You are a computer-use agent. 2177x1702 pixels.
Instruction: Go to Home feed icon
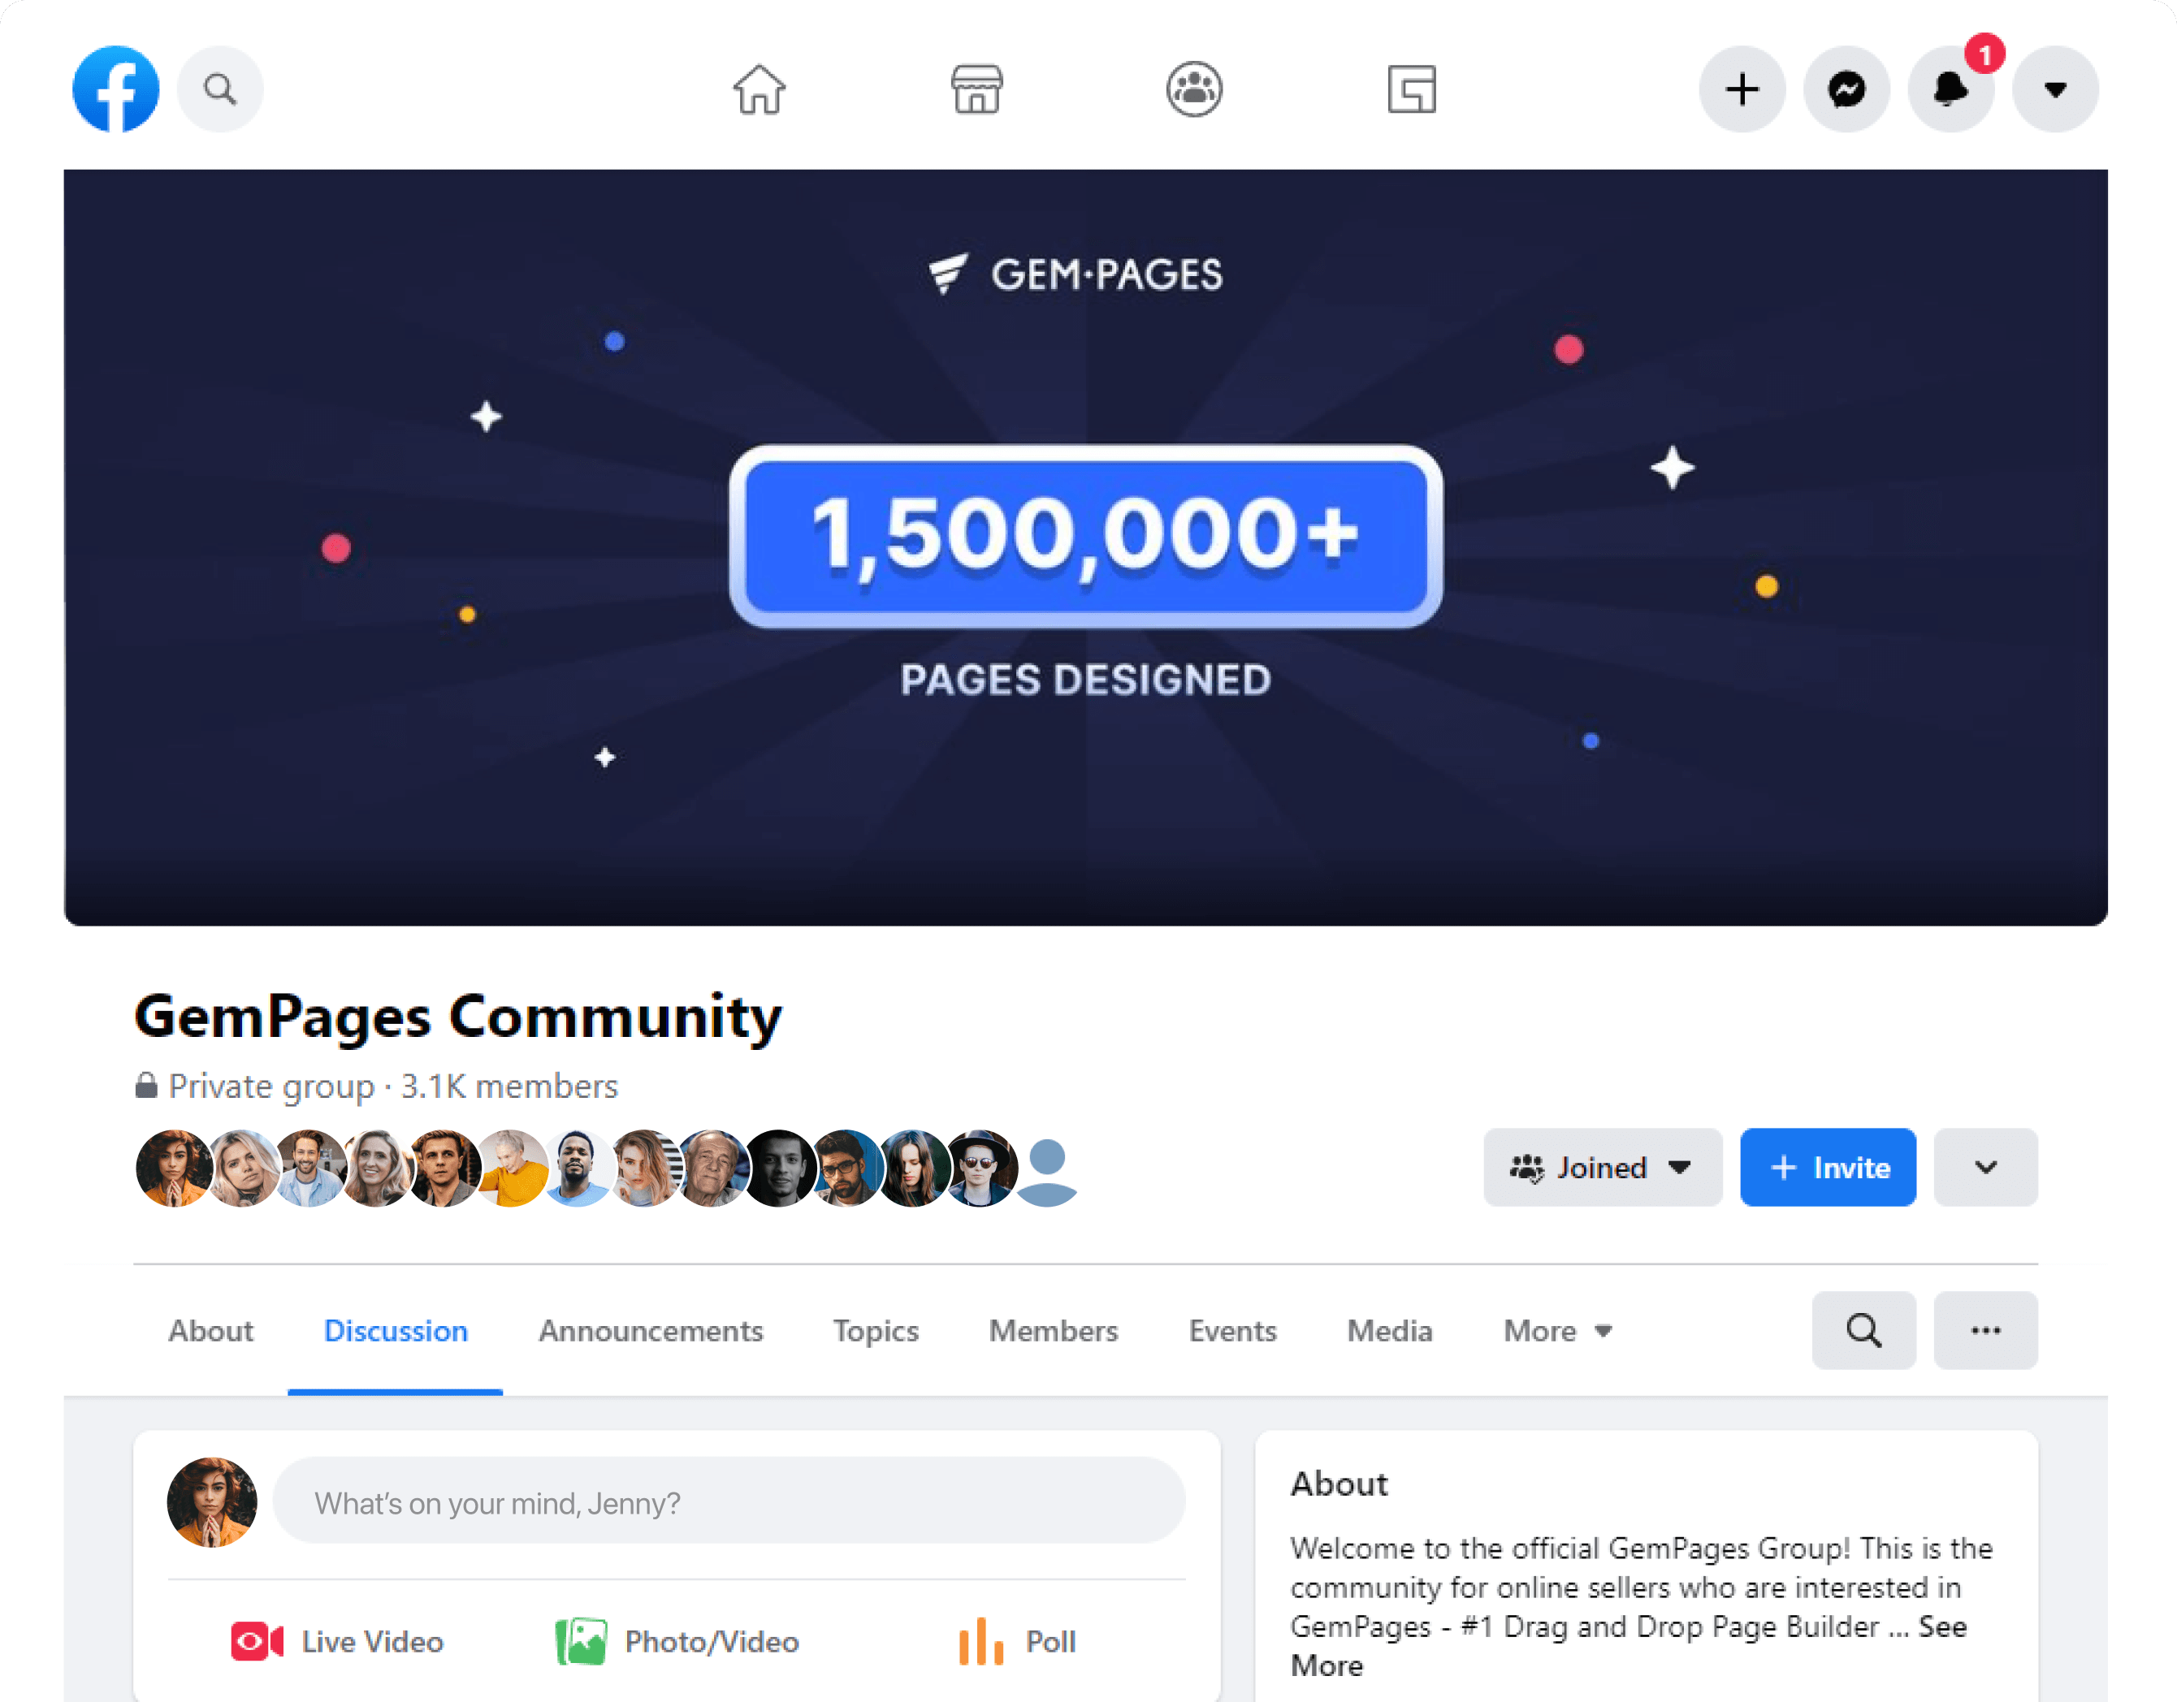pyautogui.click(x=760, y=89)
